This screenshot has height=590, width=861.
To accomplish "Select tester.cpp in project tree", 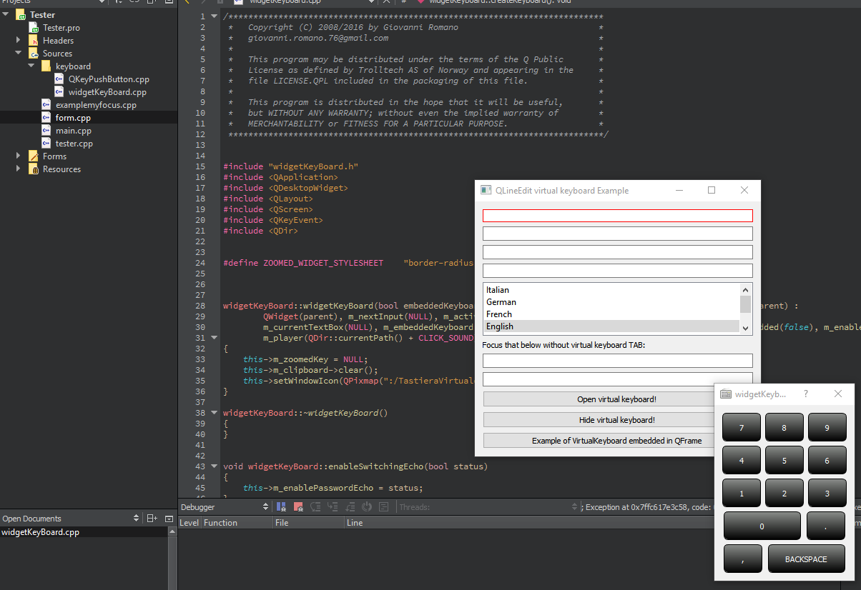I will pos(74,143).
